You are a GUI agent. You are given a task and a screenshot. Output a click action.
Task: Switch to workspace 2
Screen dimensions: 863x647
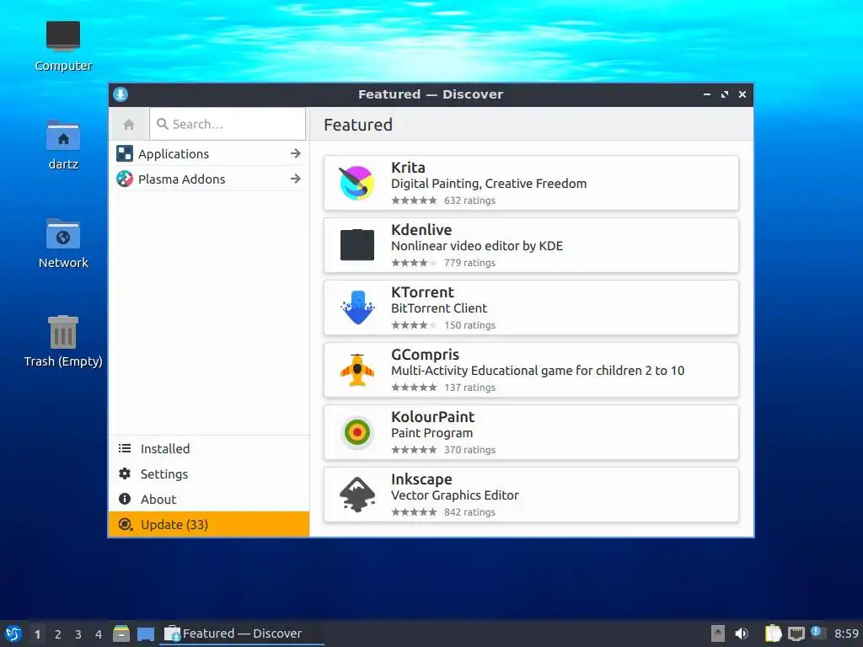[x=58, y=634]
